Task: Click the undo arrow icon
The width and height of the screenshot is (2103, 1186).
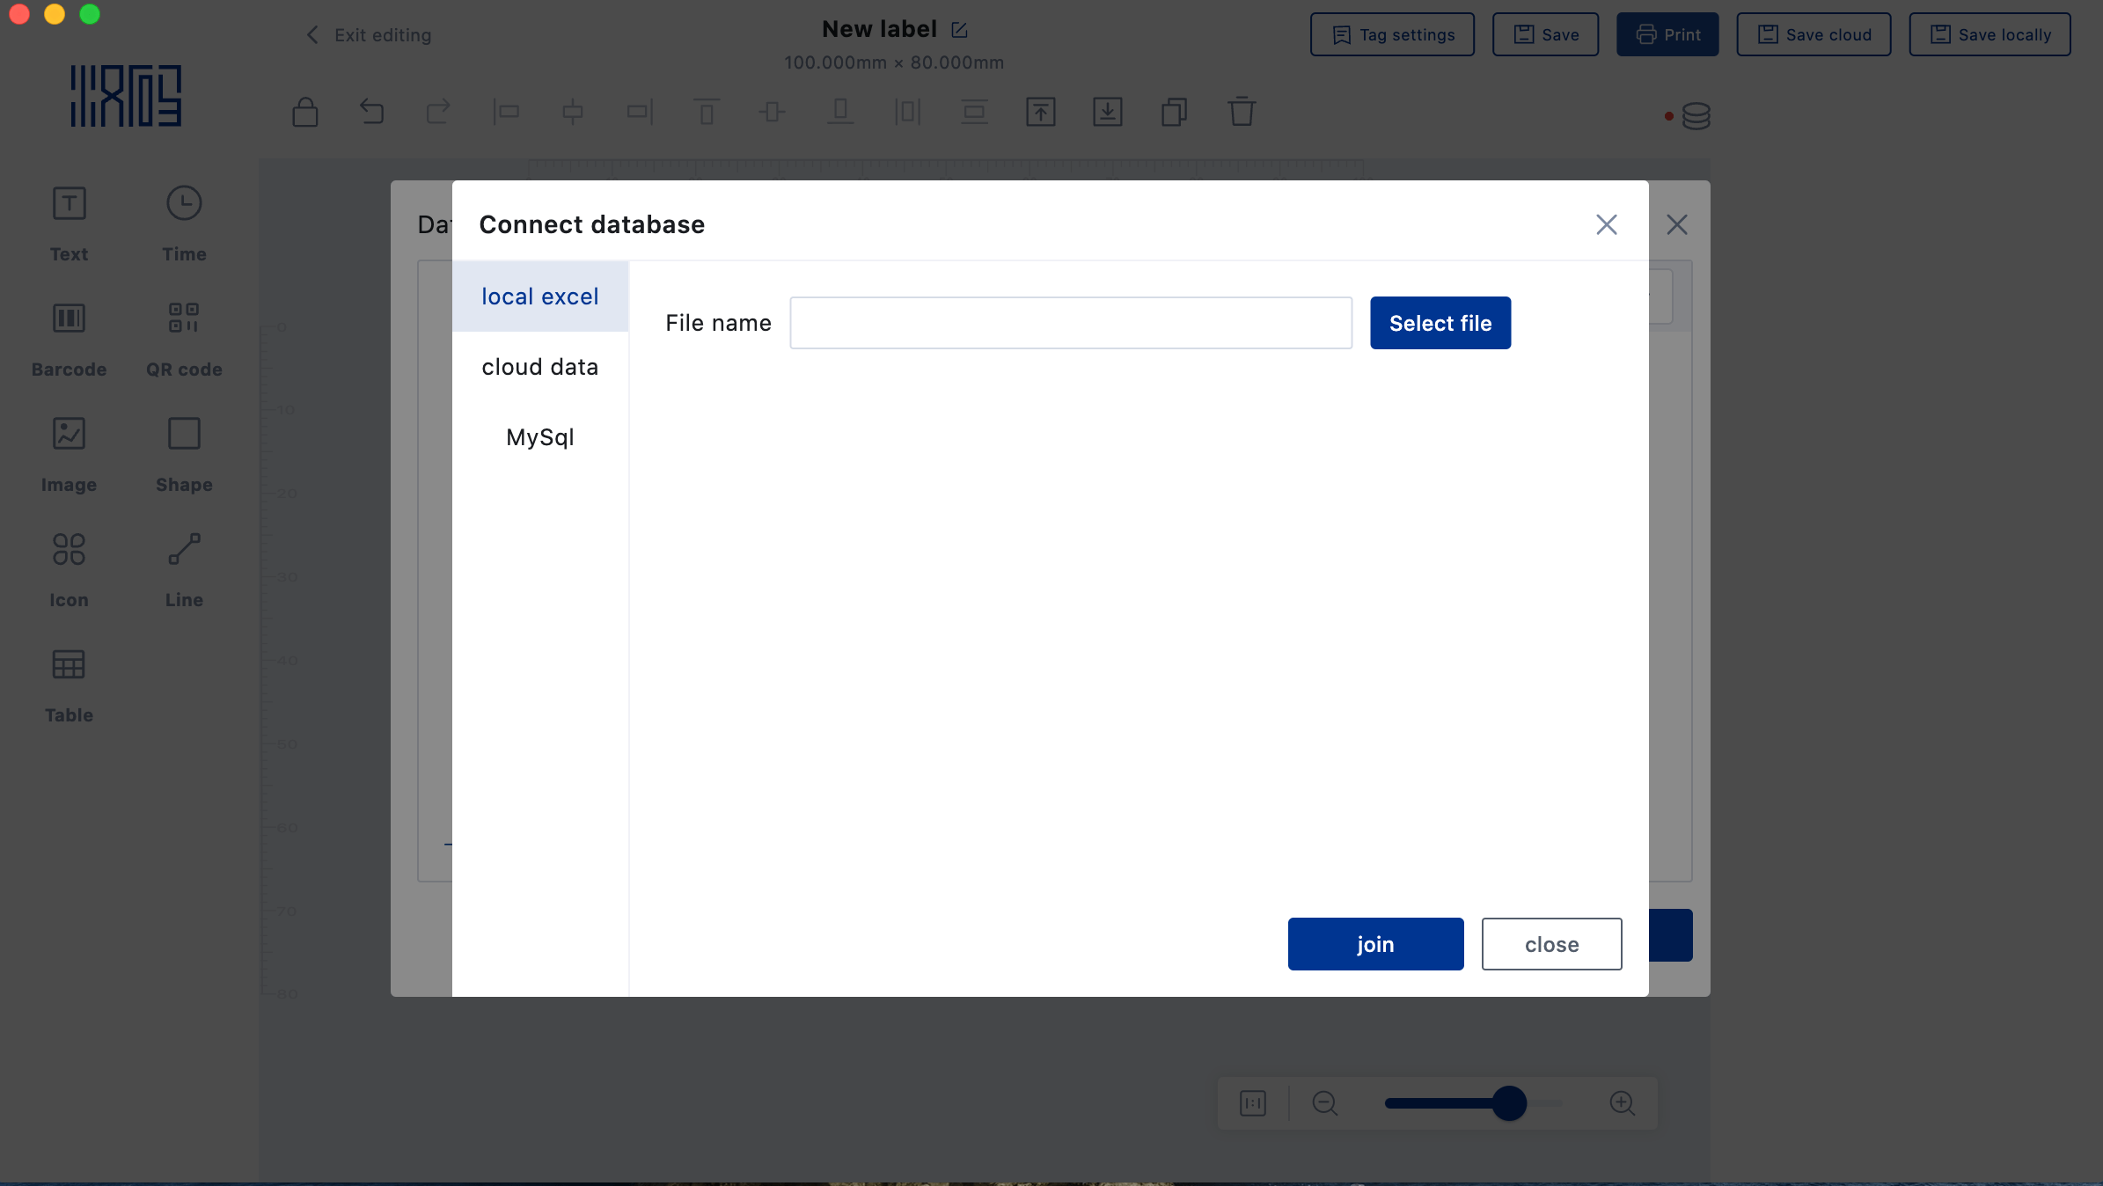Action: pyautogui.click(x=371, y=112)
